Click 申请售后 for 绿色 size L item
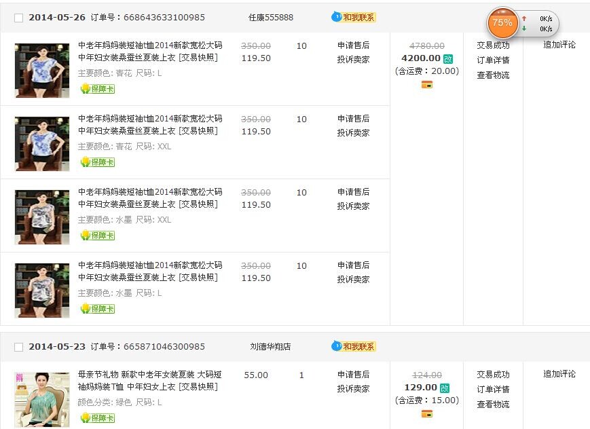Image resolution: width=590 pixels, height=429 pixels. coord(353,375)
